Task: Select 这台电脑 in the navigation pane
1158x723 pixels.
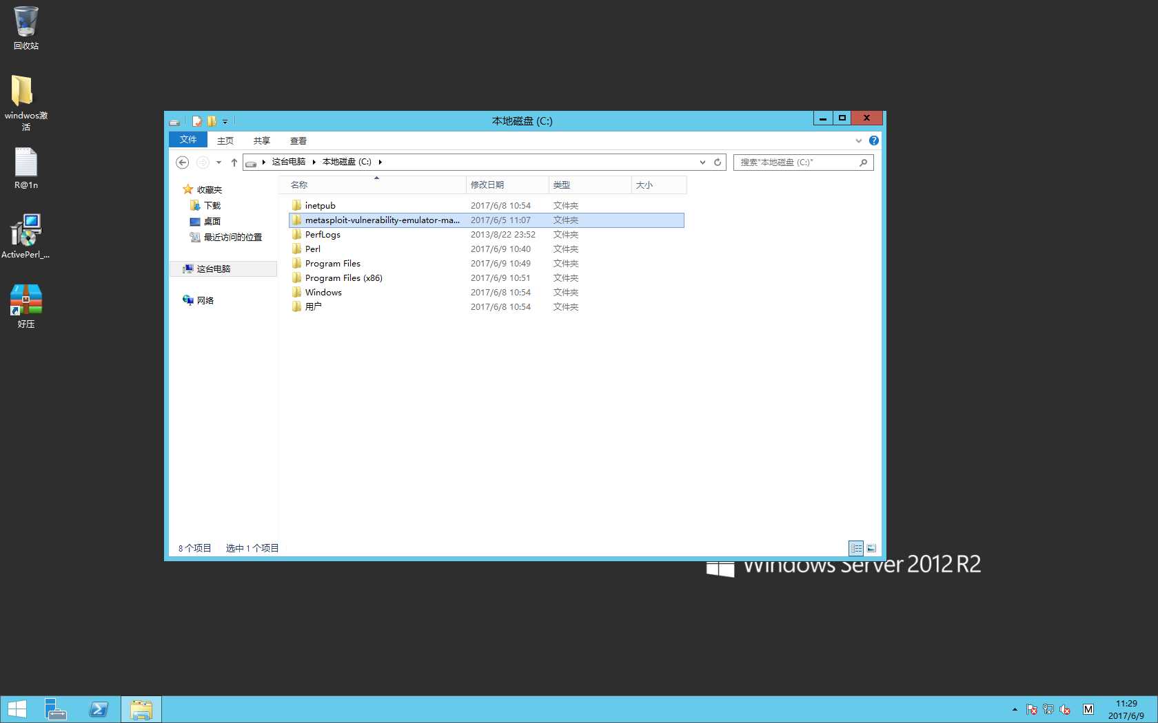Action: [x=223, y=269]
